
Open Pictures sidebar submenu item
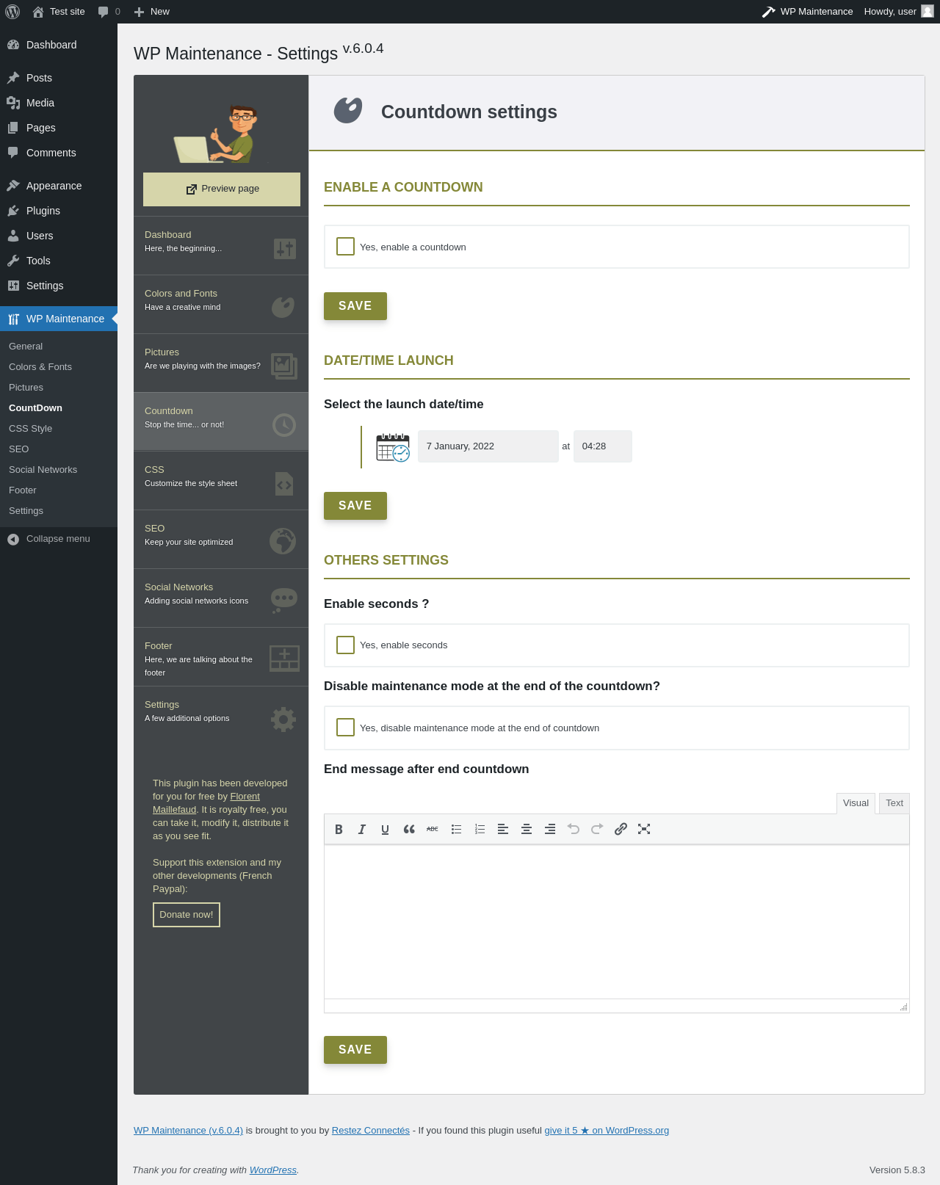point(59,388)
